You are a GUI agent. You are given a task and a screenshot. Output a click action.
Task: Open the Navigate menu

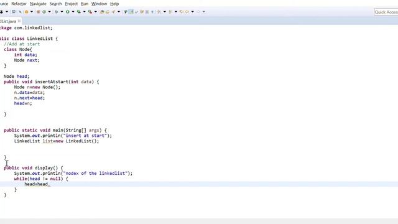pyautogui.click(x=38, y=4)
